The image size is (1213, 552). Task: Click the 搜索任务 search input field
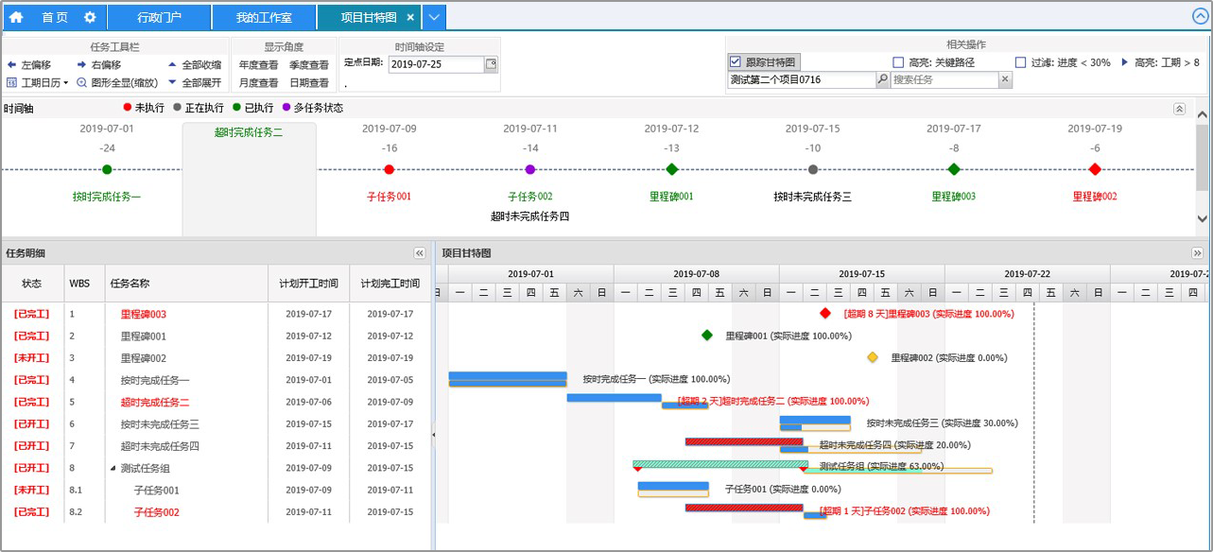944,80
